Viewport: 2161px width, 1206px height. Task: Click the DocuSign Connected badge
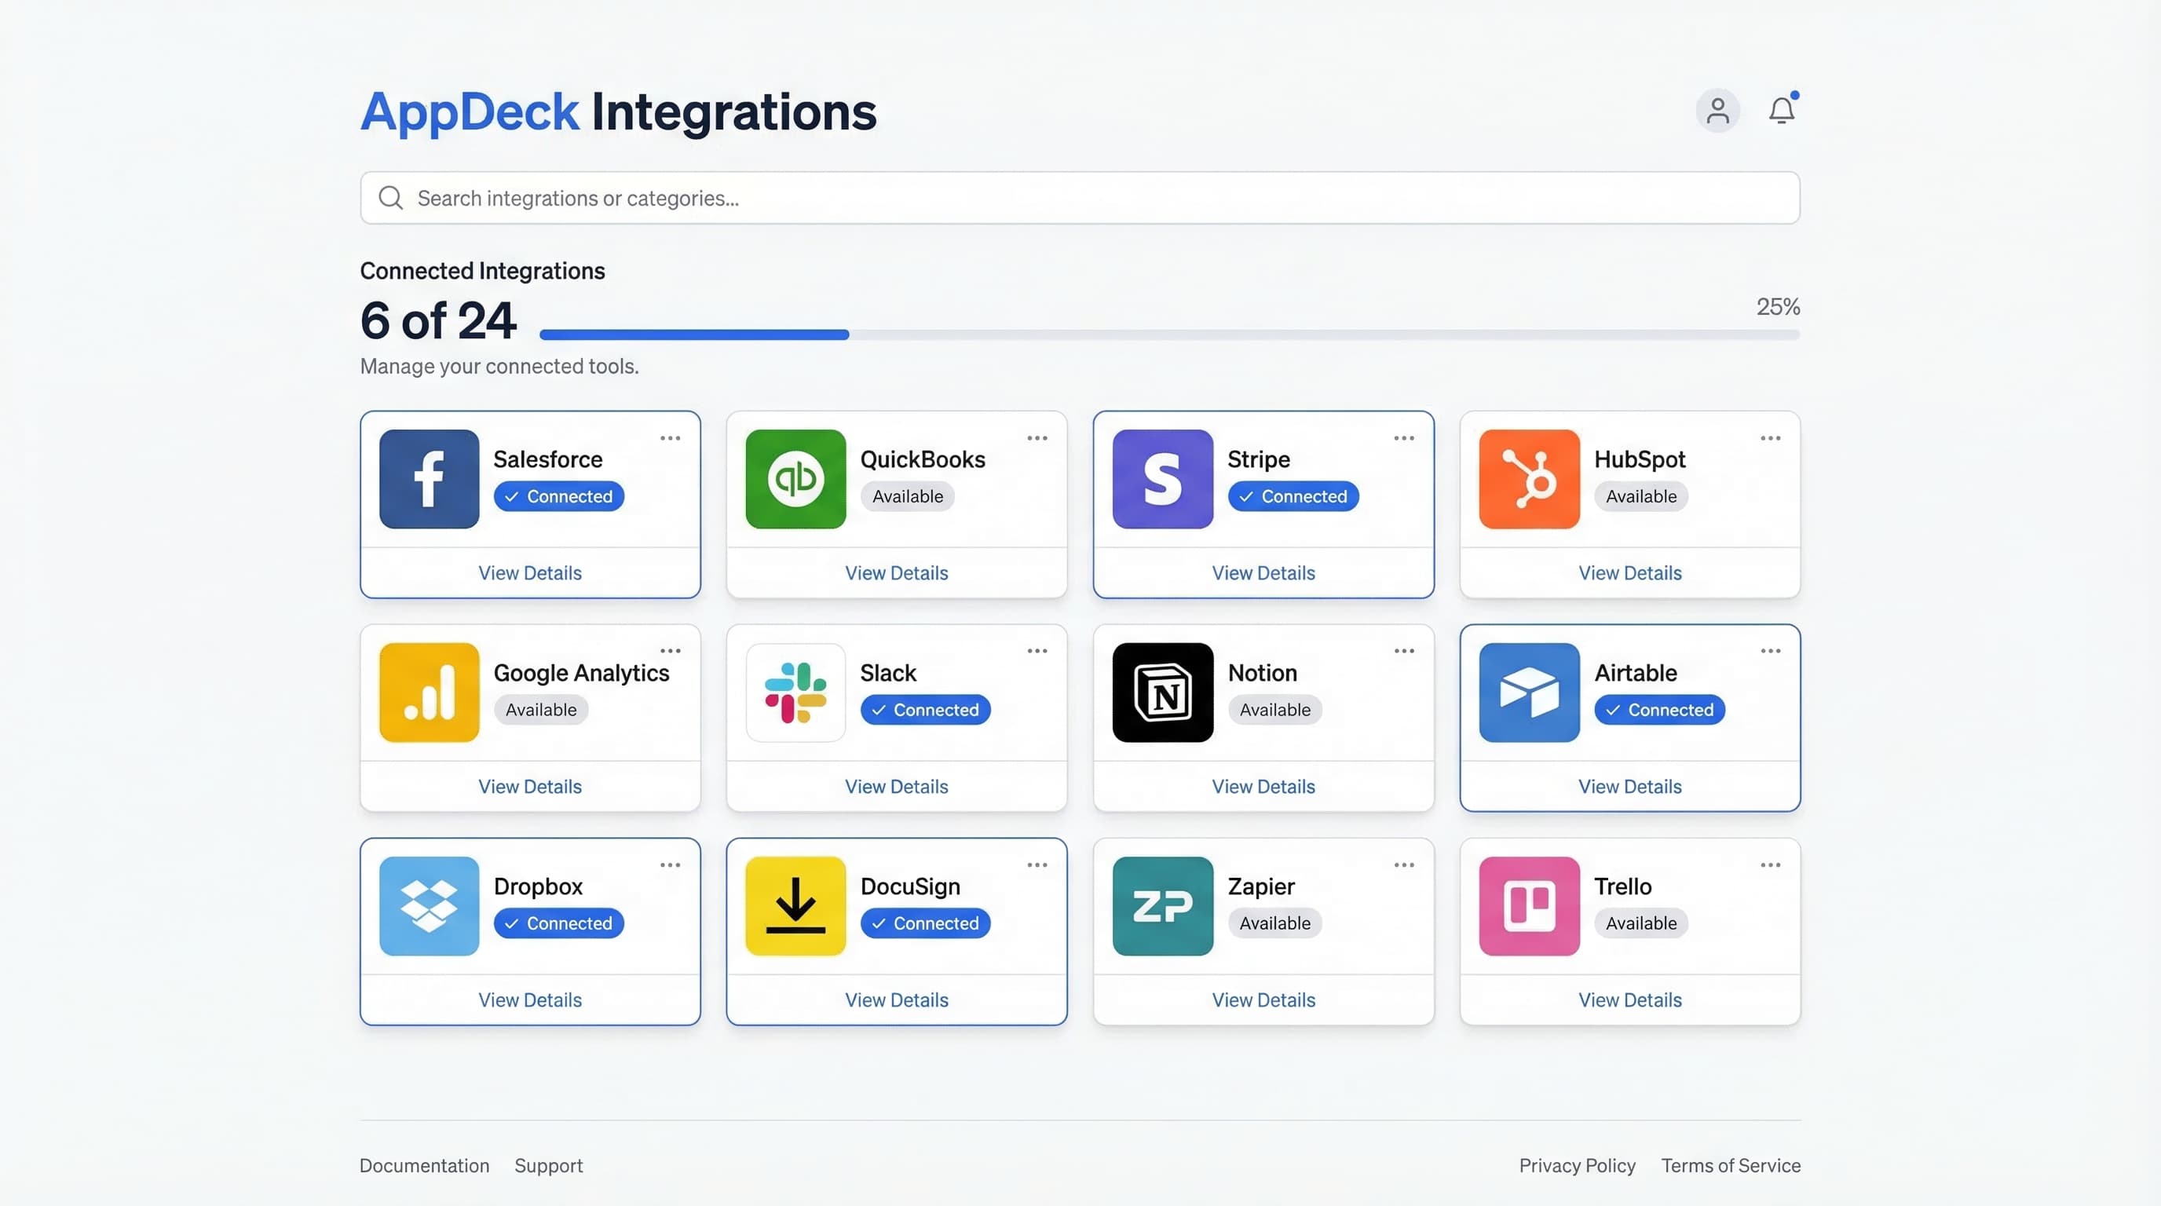[925, 923]
